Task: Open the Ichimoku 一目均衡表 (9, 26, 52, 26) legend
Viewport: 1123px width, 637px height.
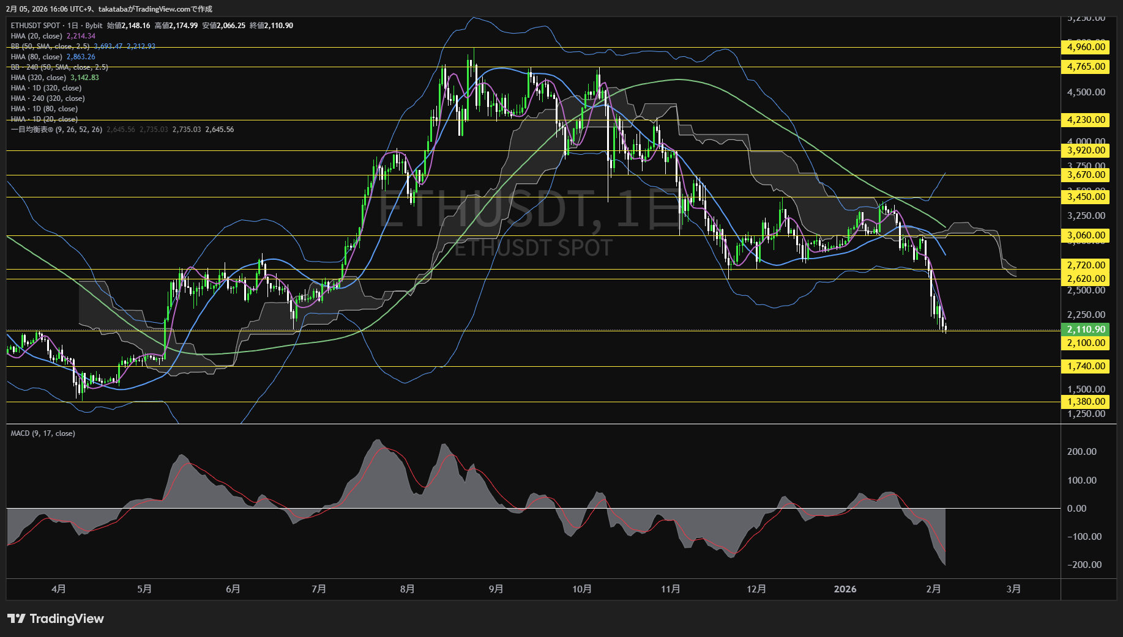Action: [56, 130]
